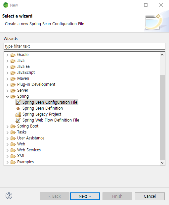Viewport: 169px width, 205px height.
Task: Select the Maven label
Action: 23,78
